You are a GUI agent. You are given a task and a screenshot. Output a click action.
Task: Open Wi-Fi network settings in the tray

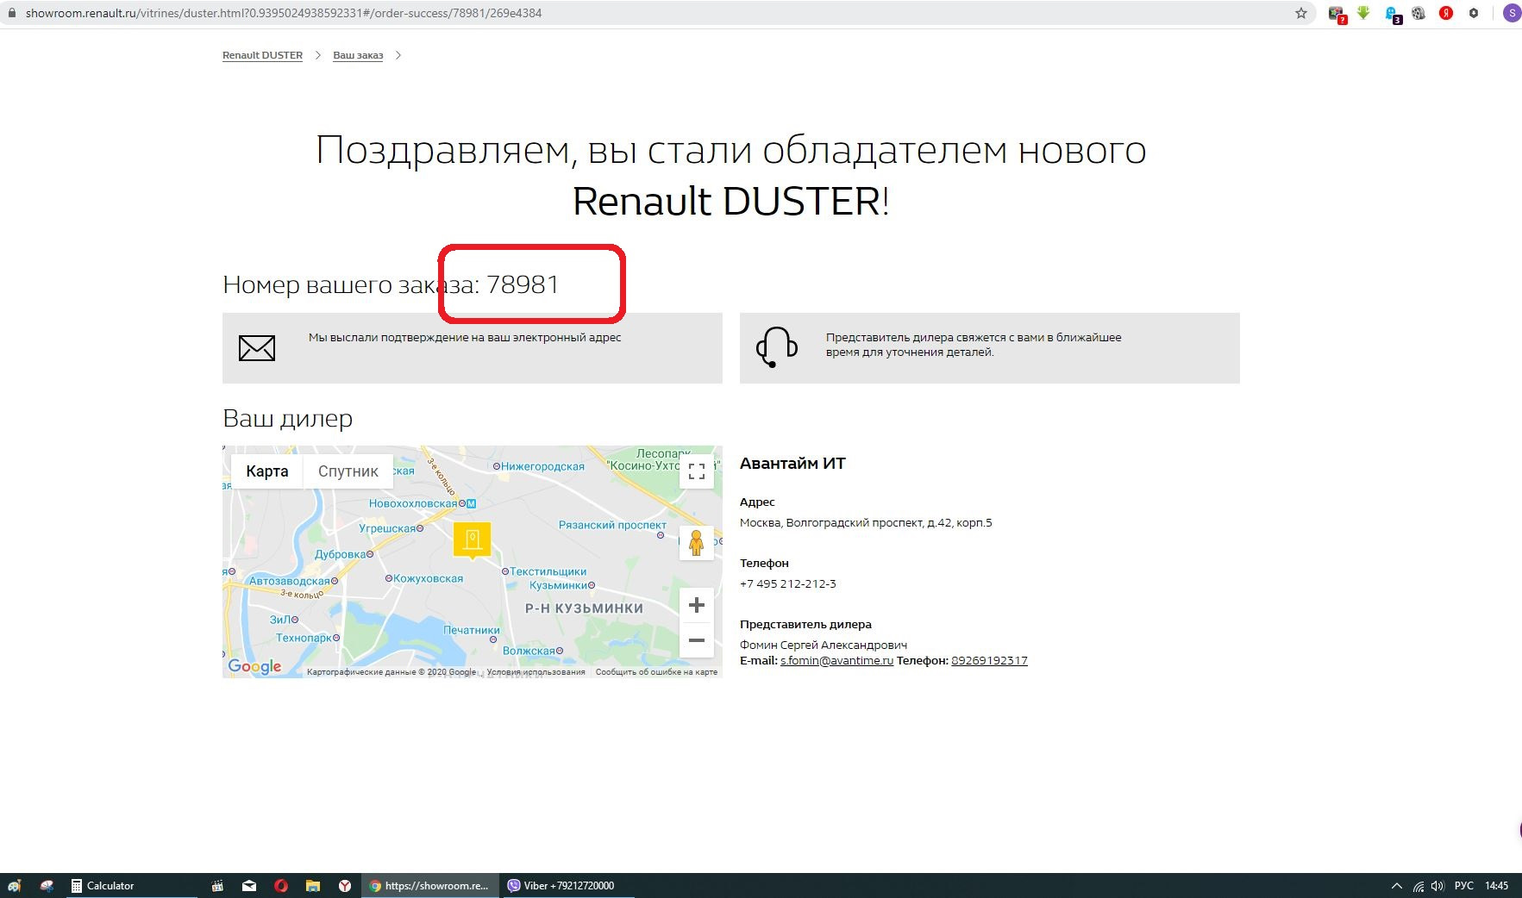coord(1418,886)
